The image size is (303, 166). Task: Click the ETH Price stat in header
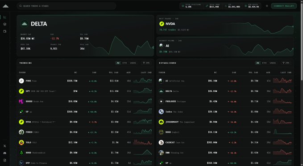coord(252,6)
